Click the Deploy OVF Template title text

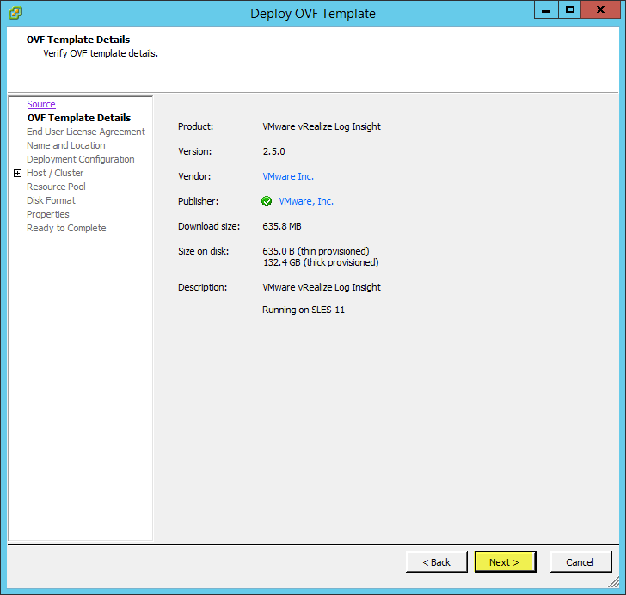313,14
